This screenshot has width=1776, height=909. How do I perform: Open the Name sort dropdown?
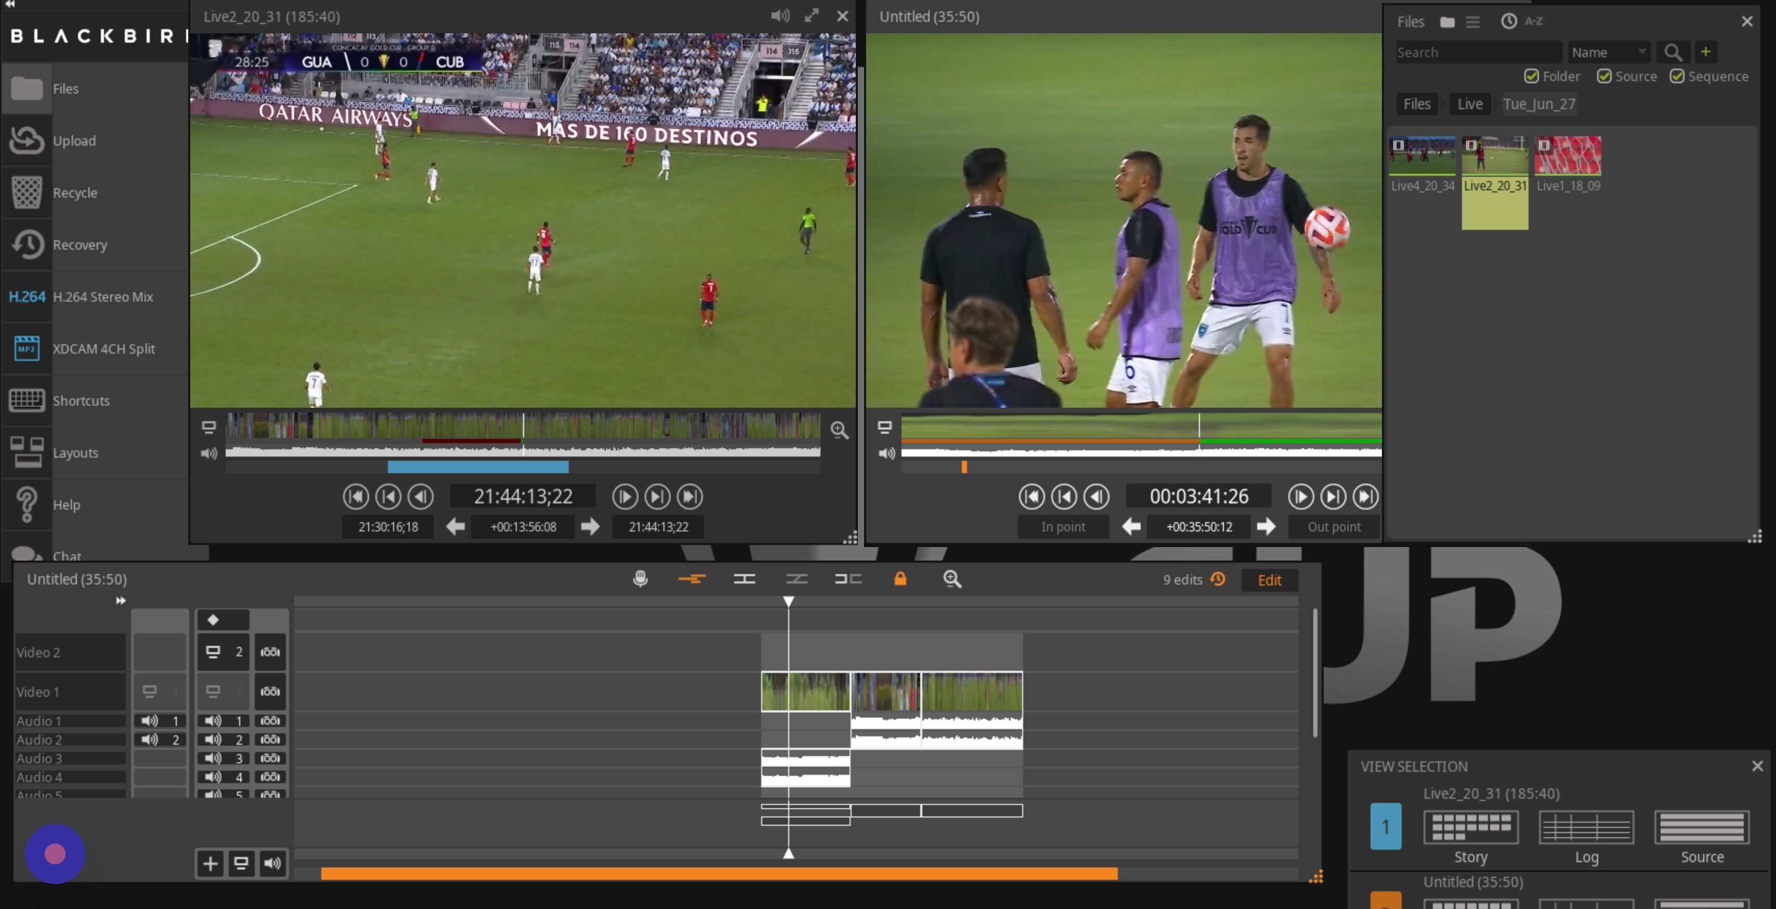pyautogui.click(x=1609, y=53)
